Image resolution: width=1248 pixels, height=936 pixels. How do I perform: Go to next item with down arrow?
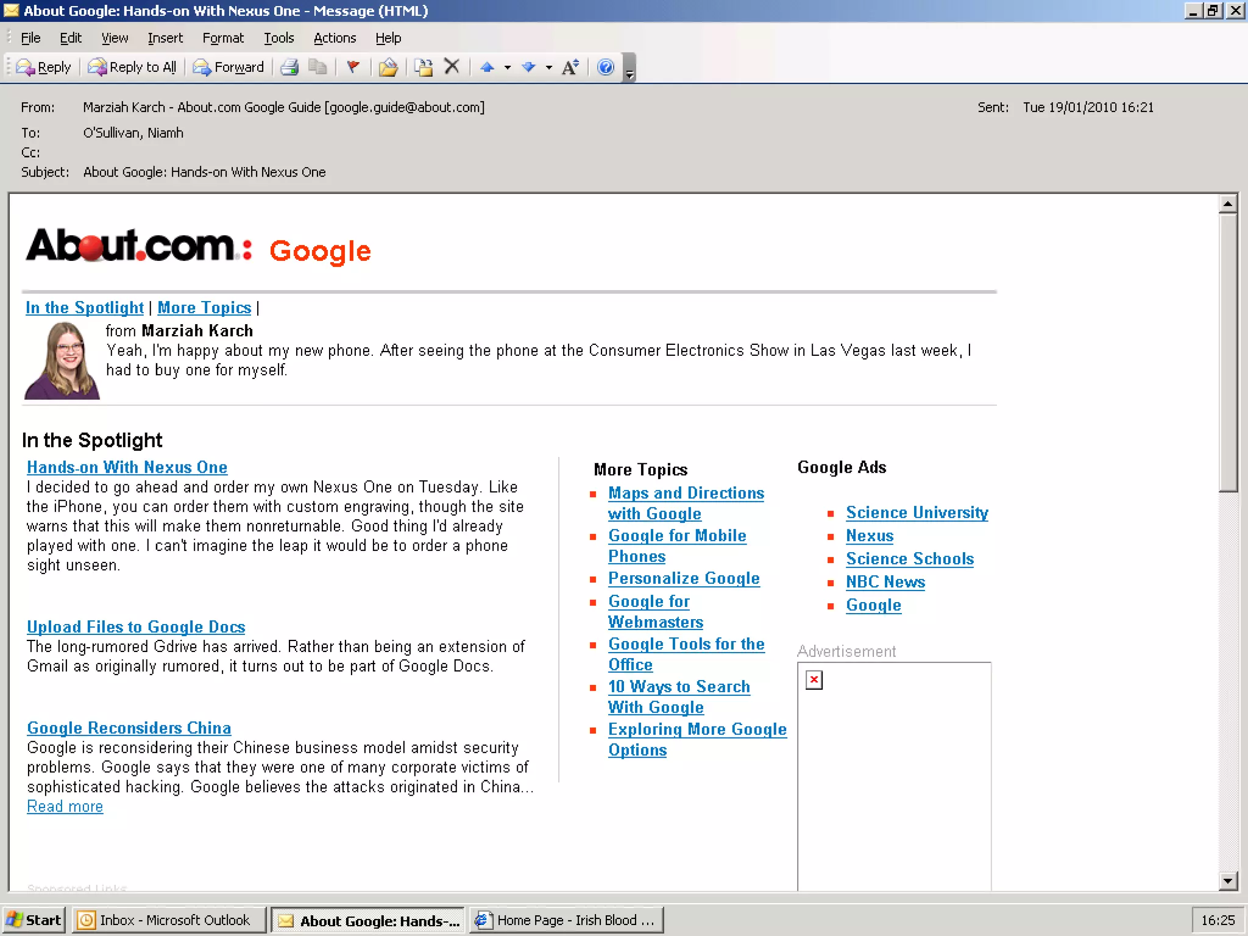click(528, 67)
